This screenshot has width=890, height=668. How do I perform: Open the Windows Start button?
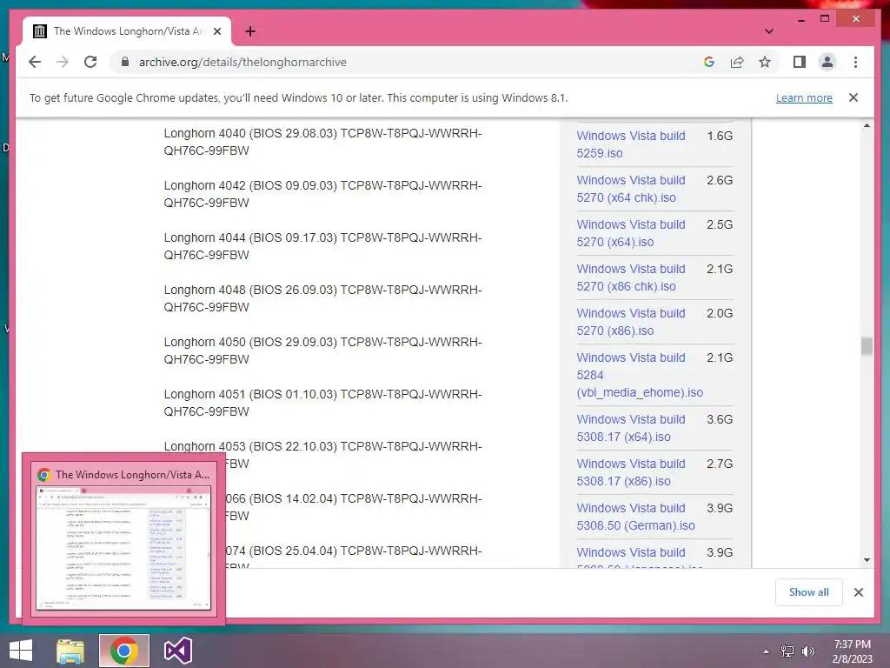coord(21,651)
